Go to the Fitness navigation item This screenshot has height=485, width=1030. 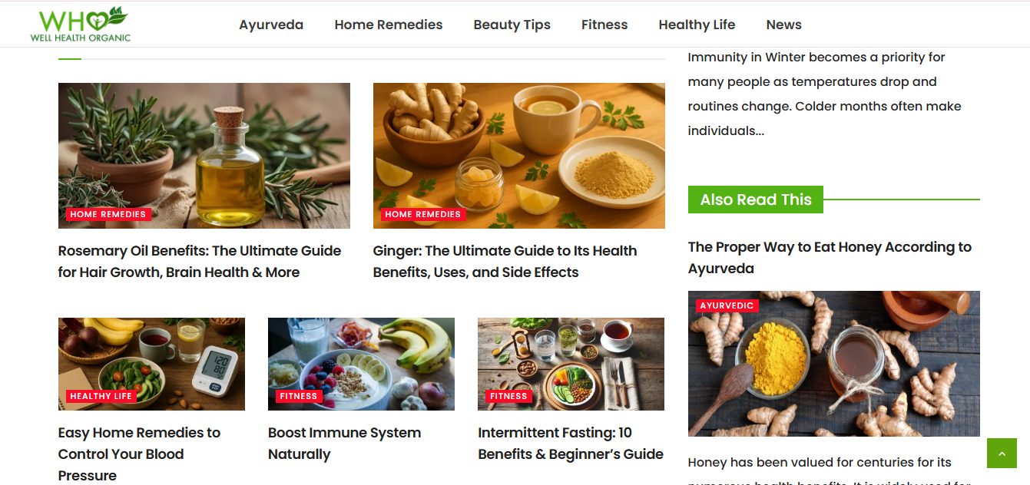pos(604,25)
